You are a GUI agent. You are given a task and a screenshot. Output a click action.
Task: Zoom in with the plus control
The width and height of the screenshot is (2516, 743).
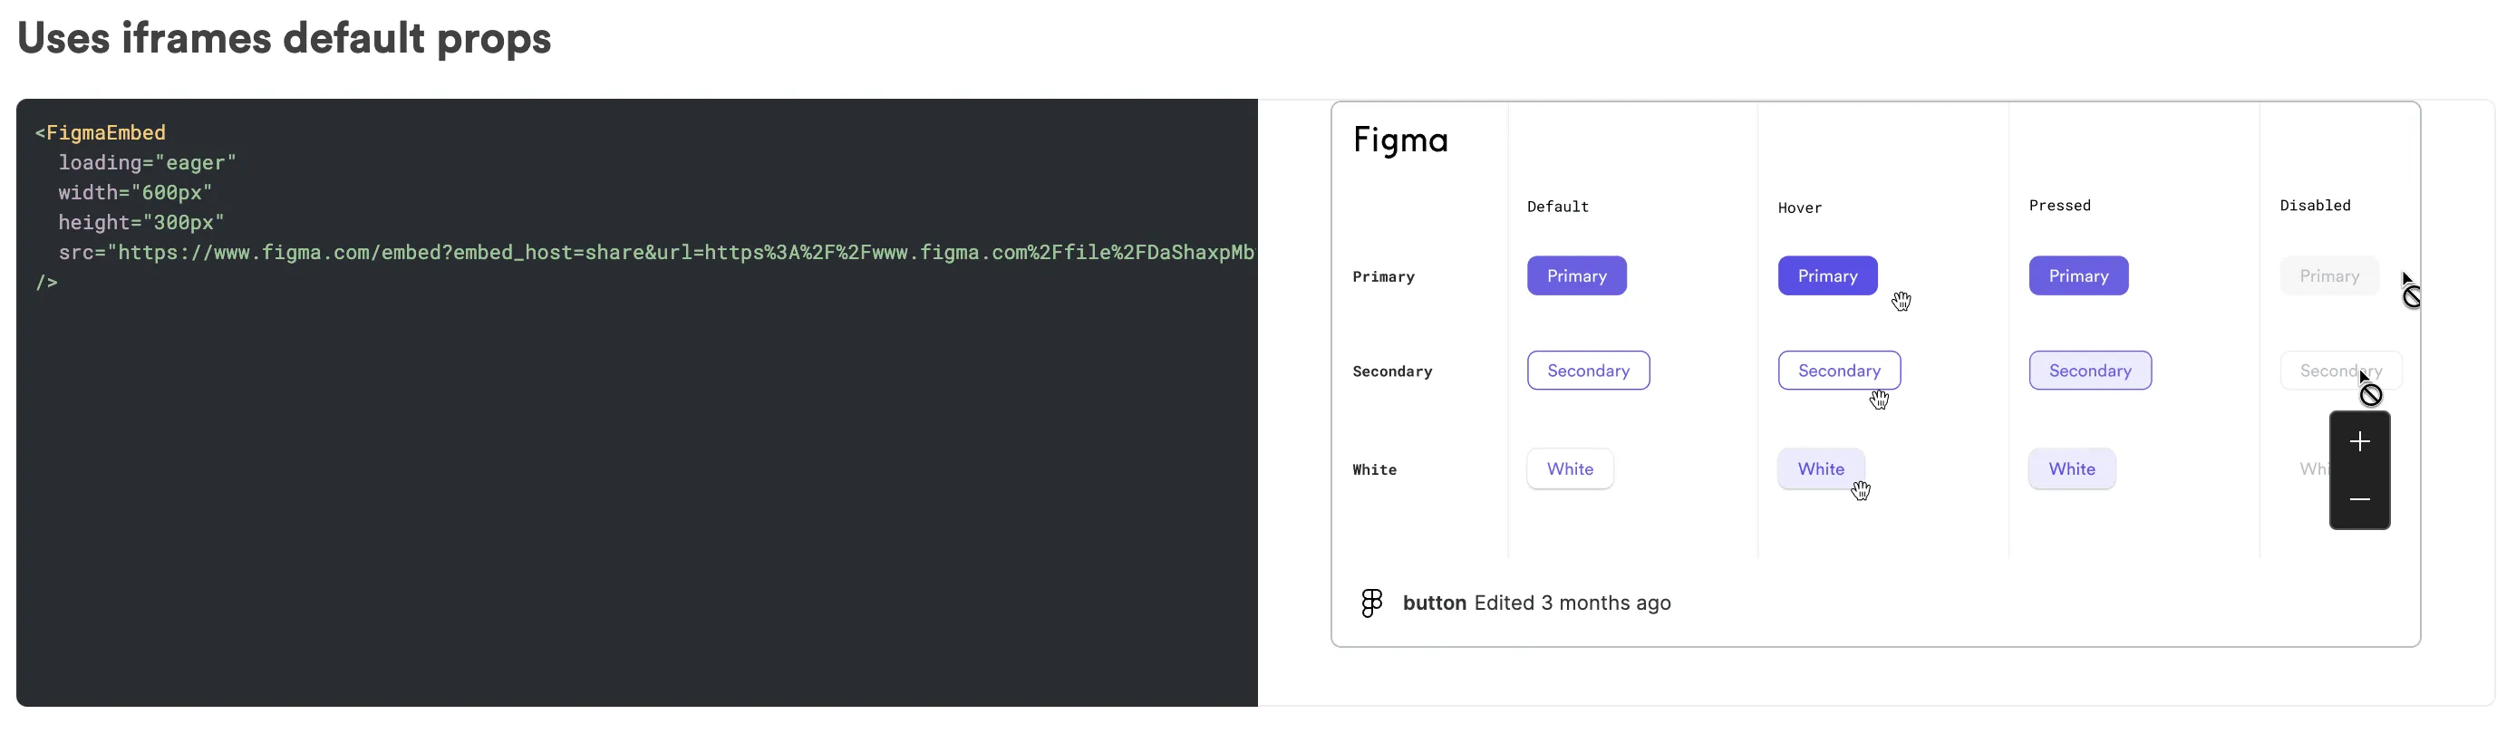click(x=2361, y=441)
